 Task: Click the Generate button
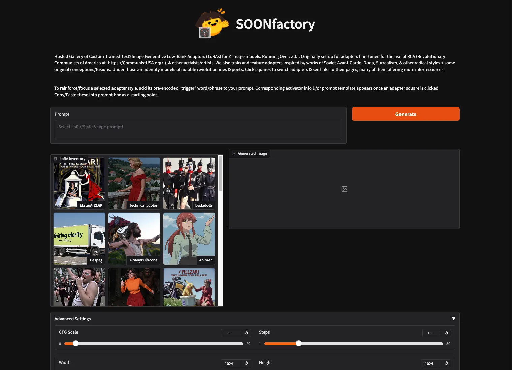[406, 114]
